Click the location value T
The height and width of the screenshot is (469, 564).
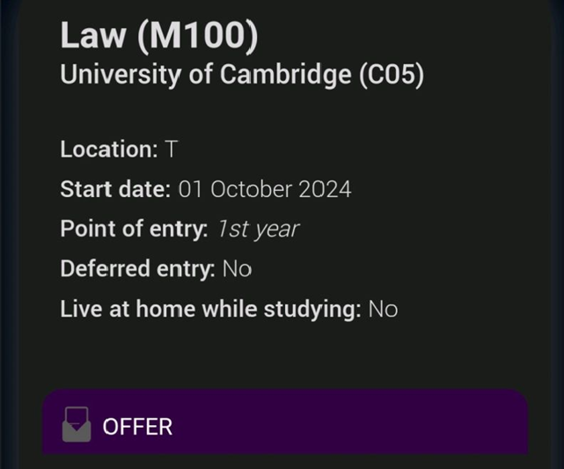(x=172, y=149)
